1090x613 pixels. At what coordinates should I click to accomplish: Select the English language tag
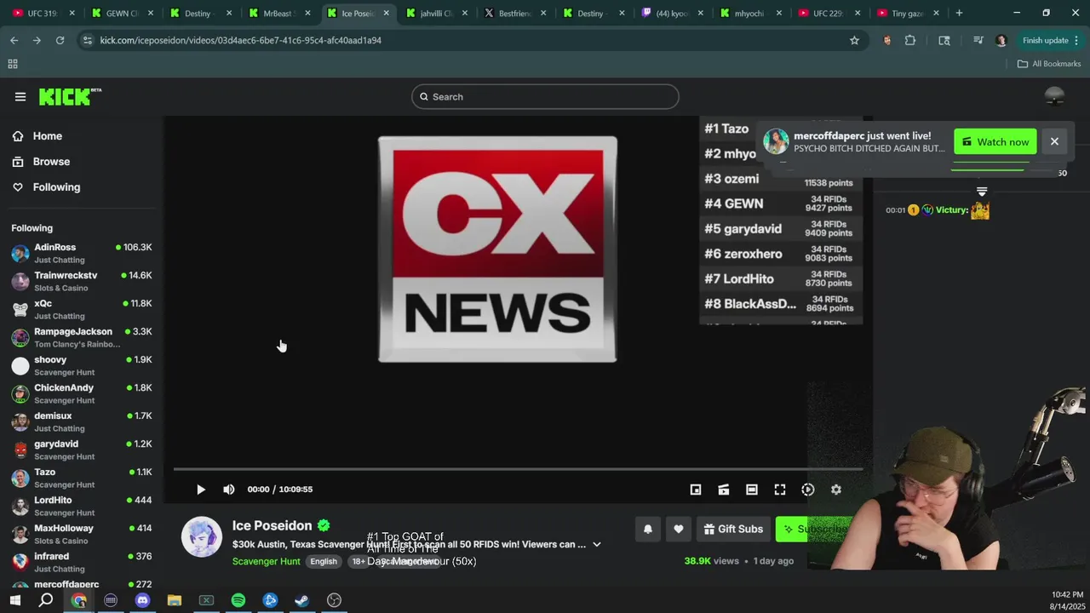click(x=324, y=561)
